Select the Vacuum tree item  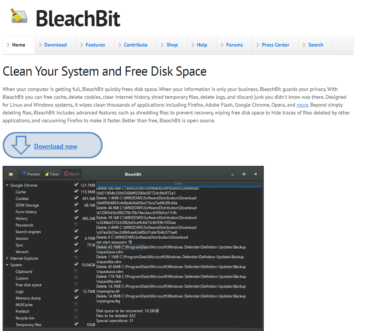(22, 252)
